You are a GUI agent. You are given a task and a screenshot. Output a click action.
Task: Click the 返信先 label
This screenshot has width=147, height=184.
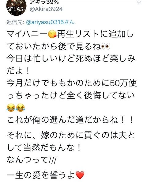(15, 22)
